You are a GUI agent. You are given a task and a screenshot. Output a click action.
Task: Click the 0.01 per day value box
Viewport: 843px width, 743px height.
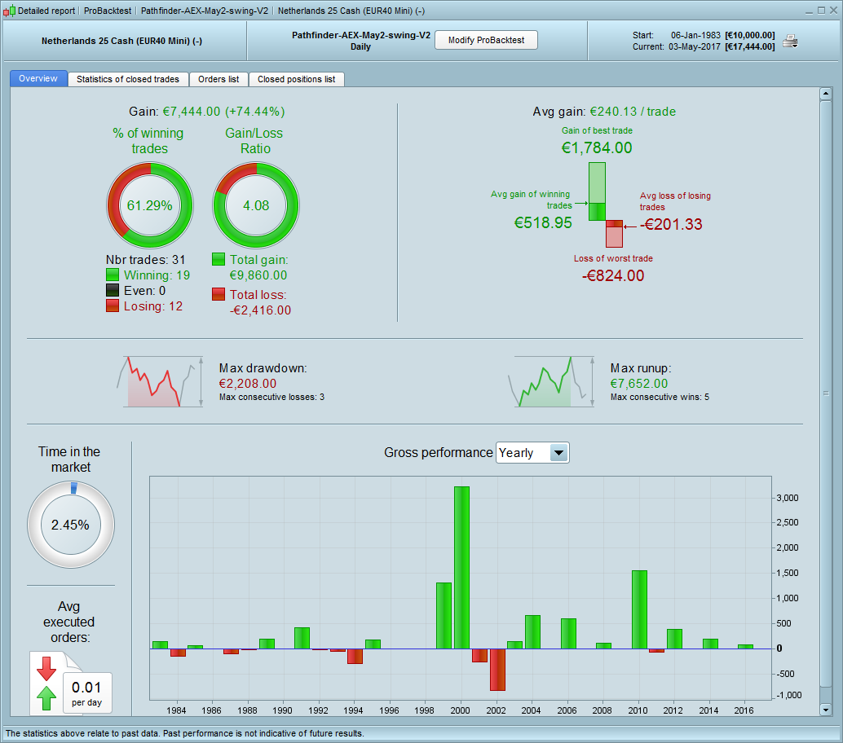point(87,693)
